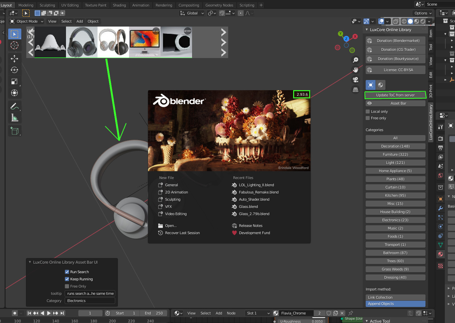Collapse the LuxCore Online Library panel
Image resolution: width=455 pixels, height=323 pixels.
click(367, 30)
